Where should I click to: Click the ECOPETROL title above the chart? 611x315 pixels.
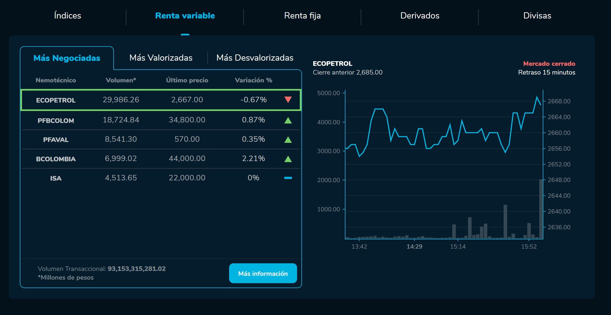tap(332, 64)
